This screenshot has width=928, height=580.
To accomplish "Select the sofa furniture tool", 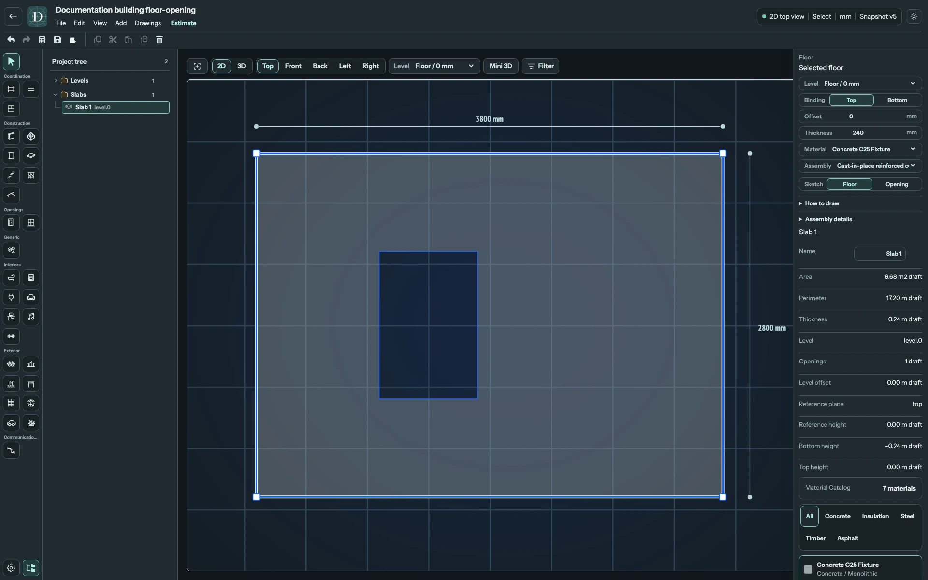I will pos(31,297).
